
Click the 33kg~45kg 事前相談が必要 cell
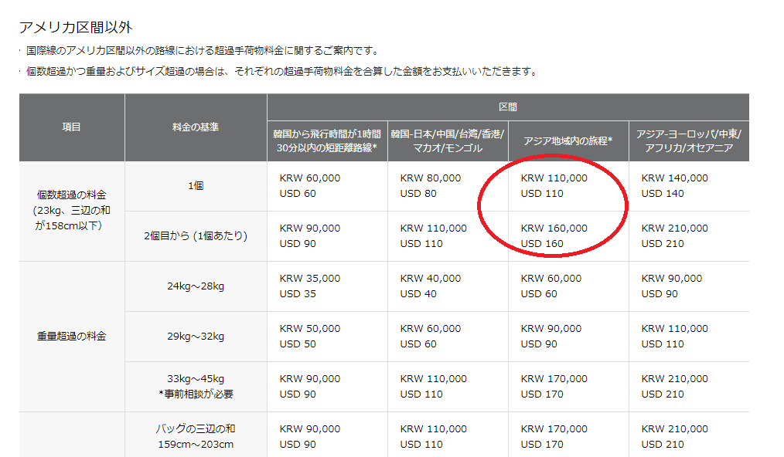(196, 387)
